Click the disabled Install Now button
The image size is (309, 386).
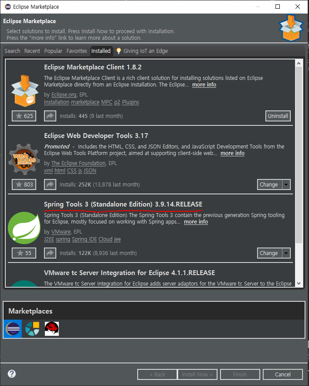[x=197, y=375]
